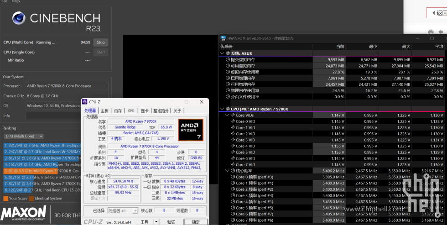Click the Info input field in Cinebench
Viewport: 447px width, 225px height.
[x=67, y=116]
